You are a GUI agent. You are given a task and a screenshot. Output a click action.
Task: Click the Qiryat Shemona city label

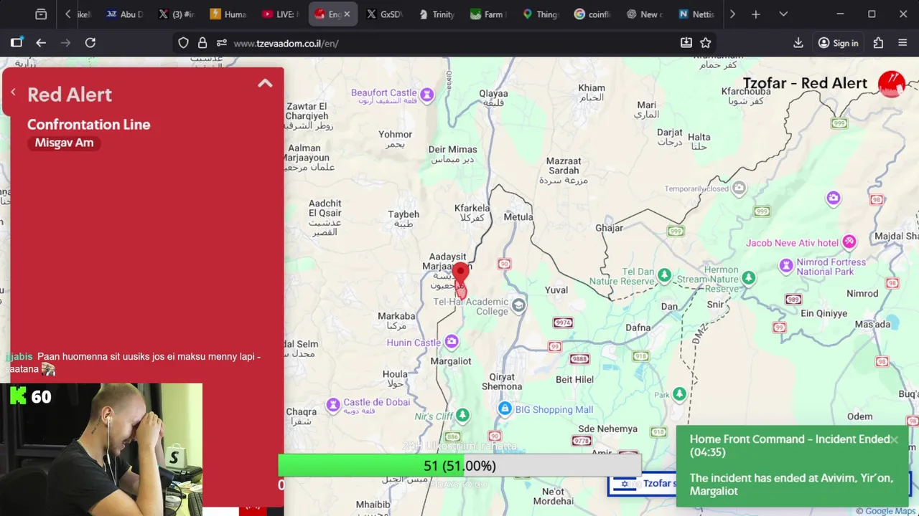(x=502, y=382)
